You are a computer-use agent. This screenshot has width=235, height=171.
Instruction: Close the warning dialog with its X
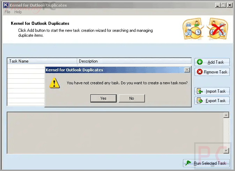point(187,70)
